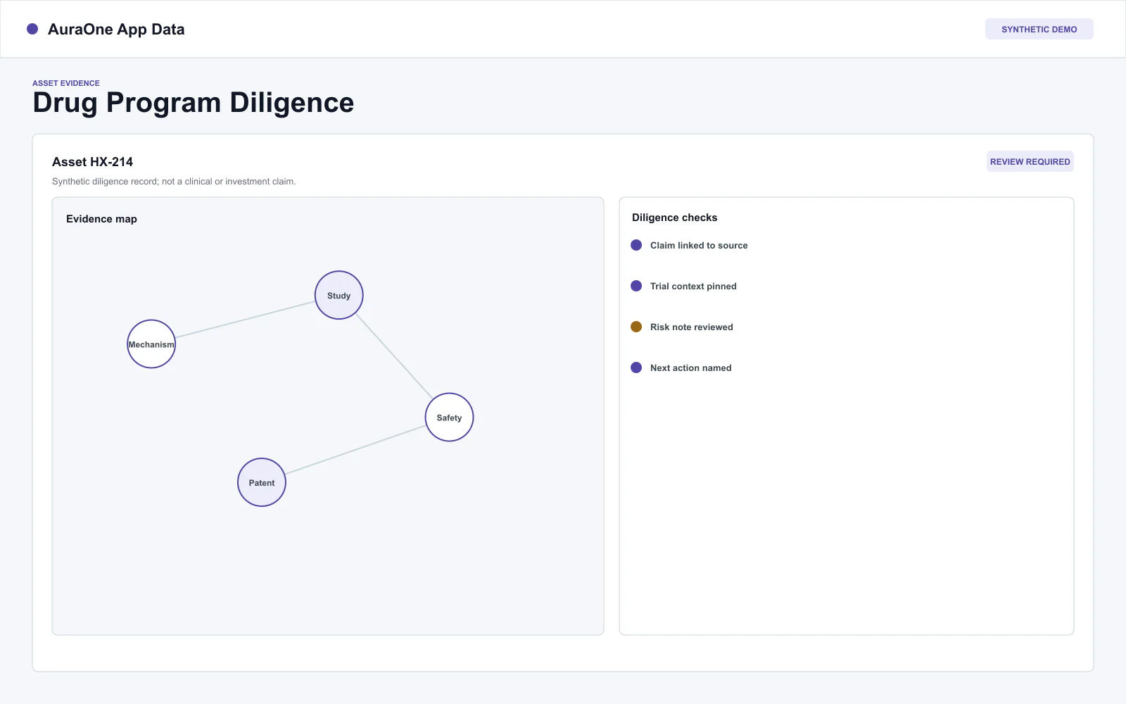Click the amber dot beside Risk note reviewed
The width and height of the screenshot is (1126, 704).
(636, 327)
